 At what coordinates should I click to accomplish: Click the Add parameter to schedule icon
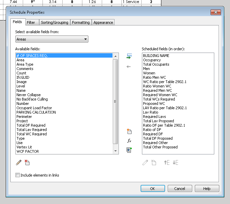tap(129, 56)
